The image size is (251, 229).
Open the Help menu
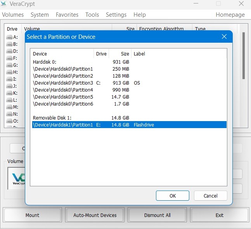coord(140,15)
